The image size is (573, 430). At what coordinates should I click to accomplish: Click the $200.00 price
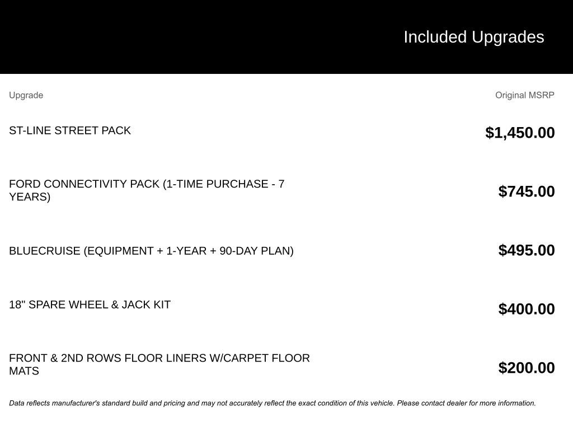pos(527,368)
